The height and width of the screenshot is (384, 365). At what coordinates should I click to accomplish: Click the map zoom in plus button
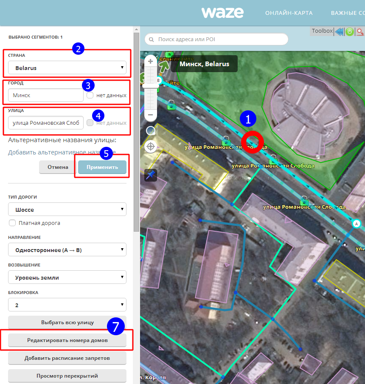coord(150,61)
